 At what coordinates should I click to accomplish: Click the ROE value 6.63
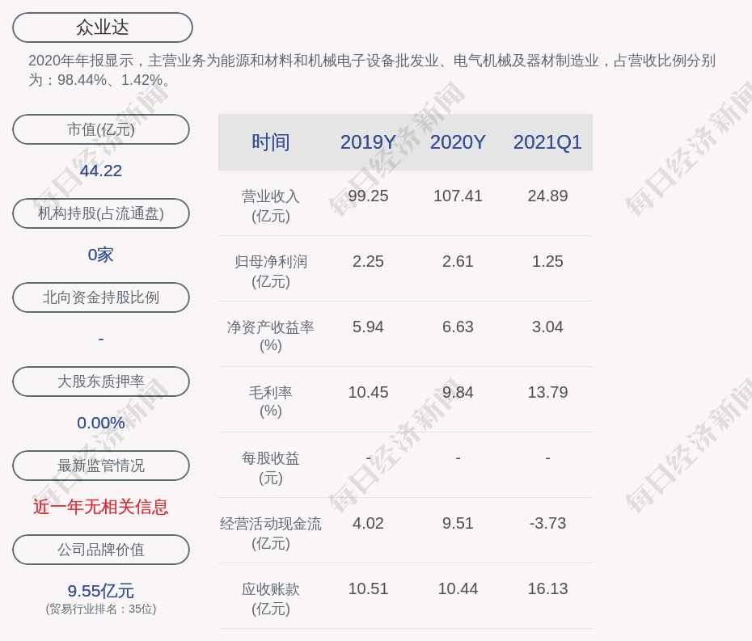[x=458, y=327]
